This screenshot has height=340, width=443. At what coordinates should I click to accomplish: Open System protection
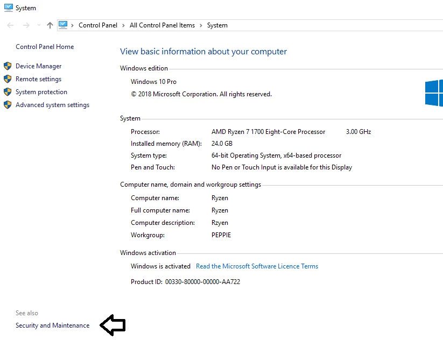click(x=41, y=92)
